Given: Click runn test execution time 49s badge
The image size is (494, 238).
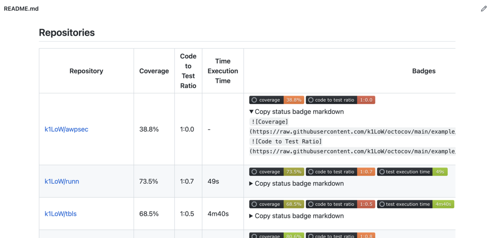Looking at the screenshot, I should (412, 172).
